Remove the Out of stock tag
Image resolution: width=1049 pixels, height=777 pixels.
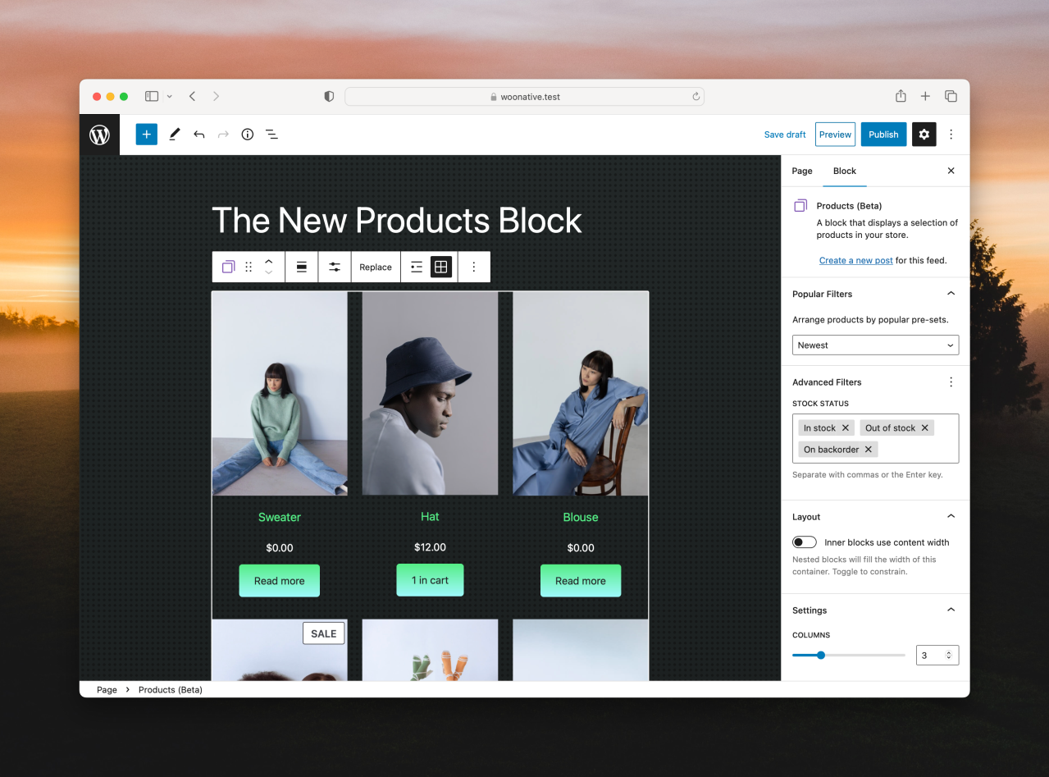tap(925, 427)
